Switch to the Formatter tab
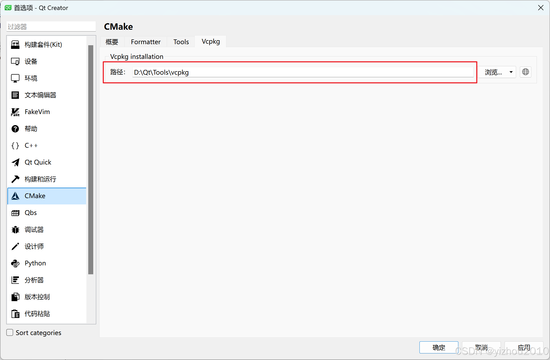This screenshot has height=360, width=550. pyautogui.click(x=146, y=42)
